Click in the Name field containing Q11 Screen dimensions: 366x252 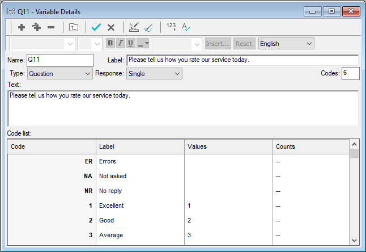(x=59, y=60)
